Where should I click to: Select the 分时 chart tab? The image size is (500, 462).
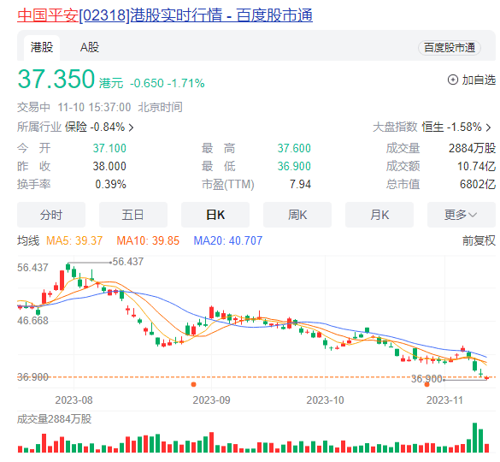coord(51,215)
